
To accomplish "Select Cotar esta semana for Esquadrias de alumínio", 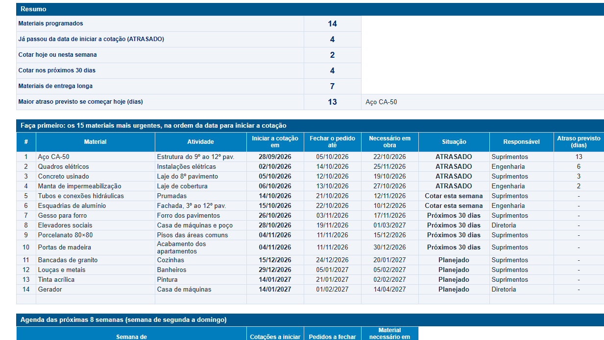I will (454, 206).
